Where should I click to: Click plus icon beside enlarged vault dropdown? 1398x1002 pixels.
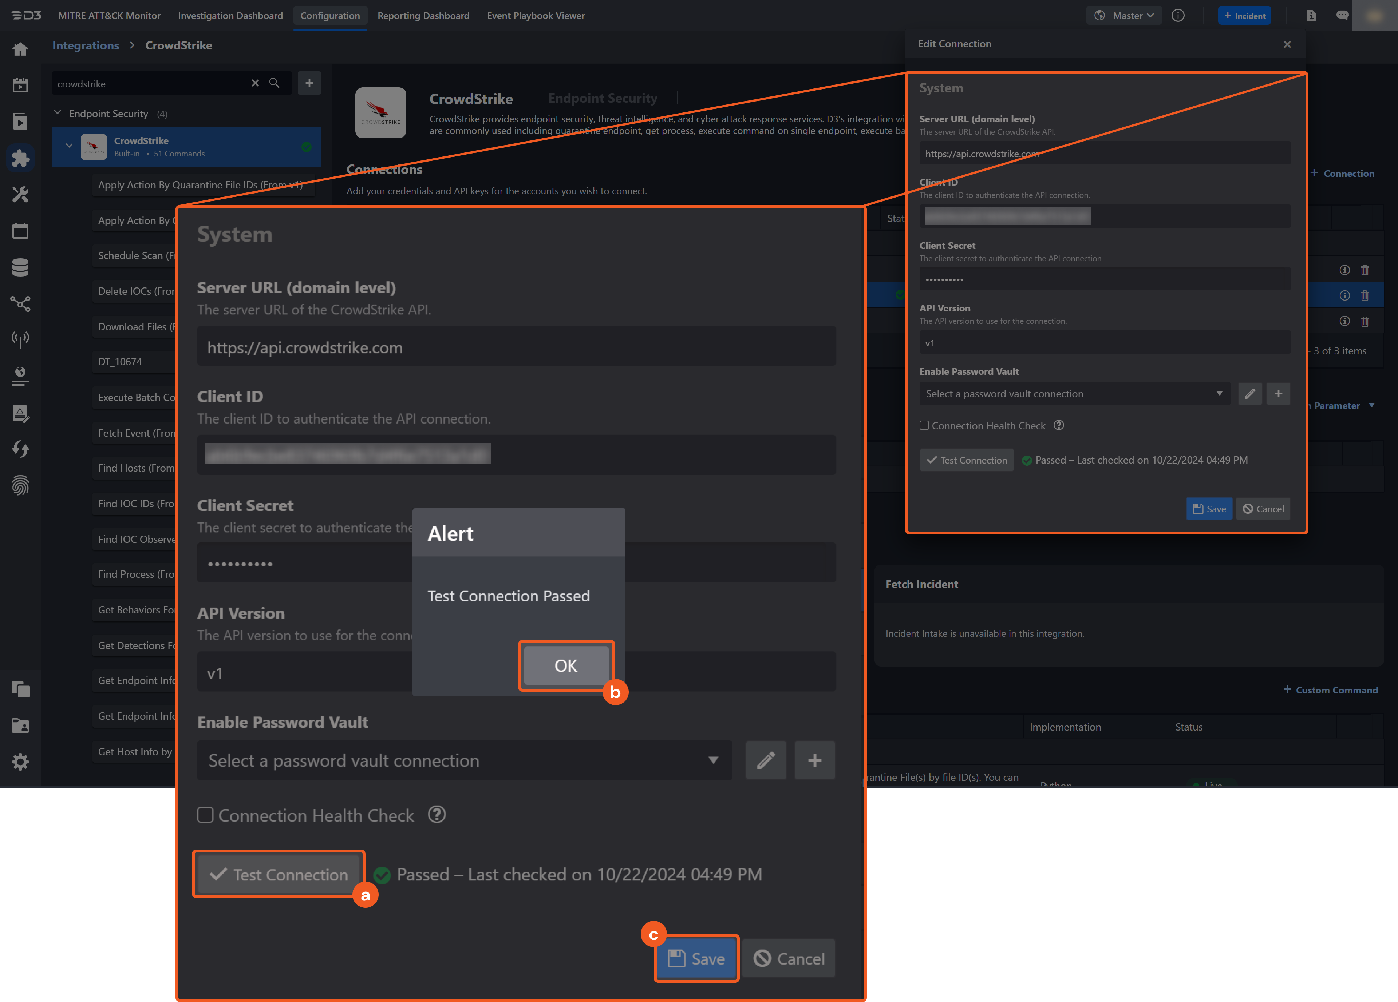814,760
